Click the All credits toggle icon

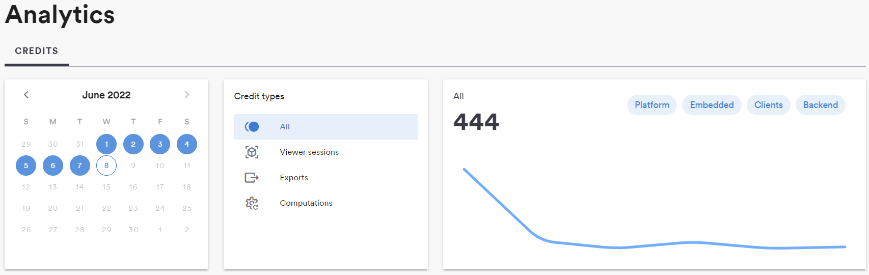click(x=252, y=127)
